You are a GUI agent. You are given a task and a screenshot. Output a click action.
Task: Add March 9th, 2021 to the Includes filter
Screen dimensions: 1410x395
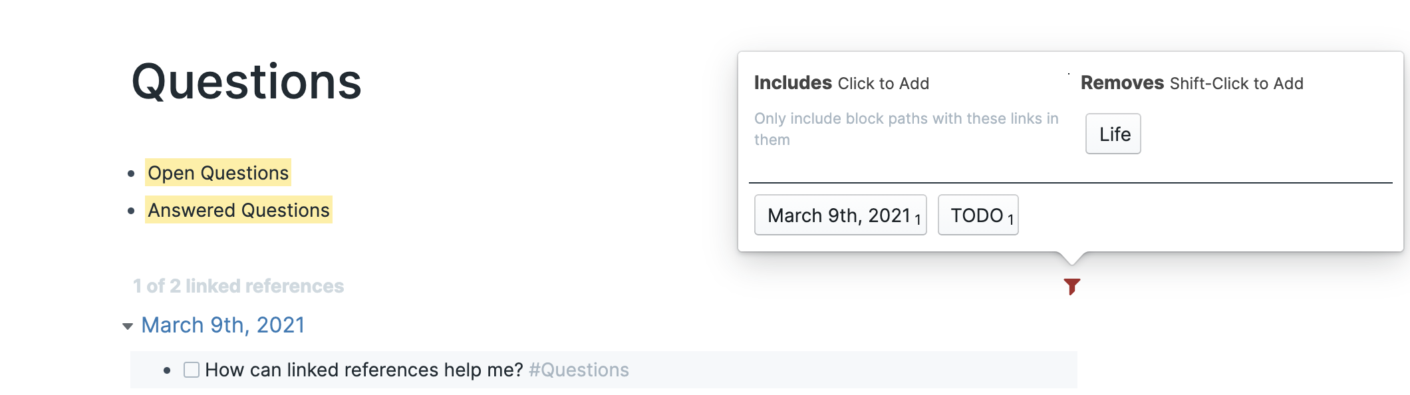(x=840, y=214)
